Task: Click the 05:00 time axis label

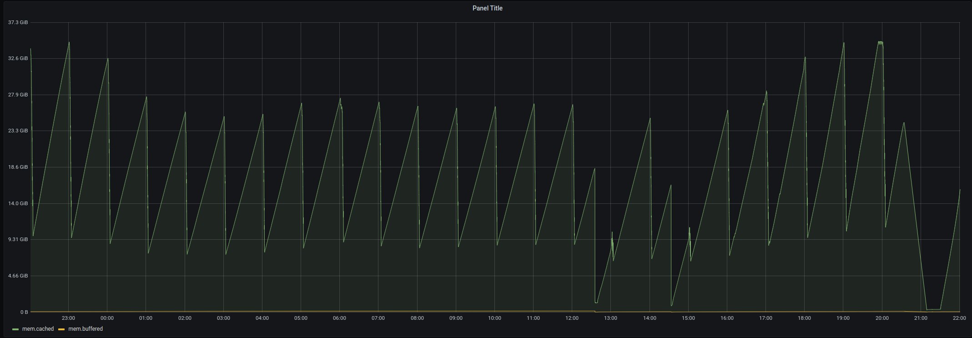Action: coord(301,318)
